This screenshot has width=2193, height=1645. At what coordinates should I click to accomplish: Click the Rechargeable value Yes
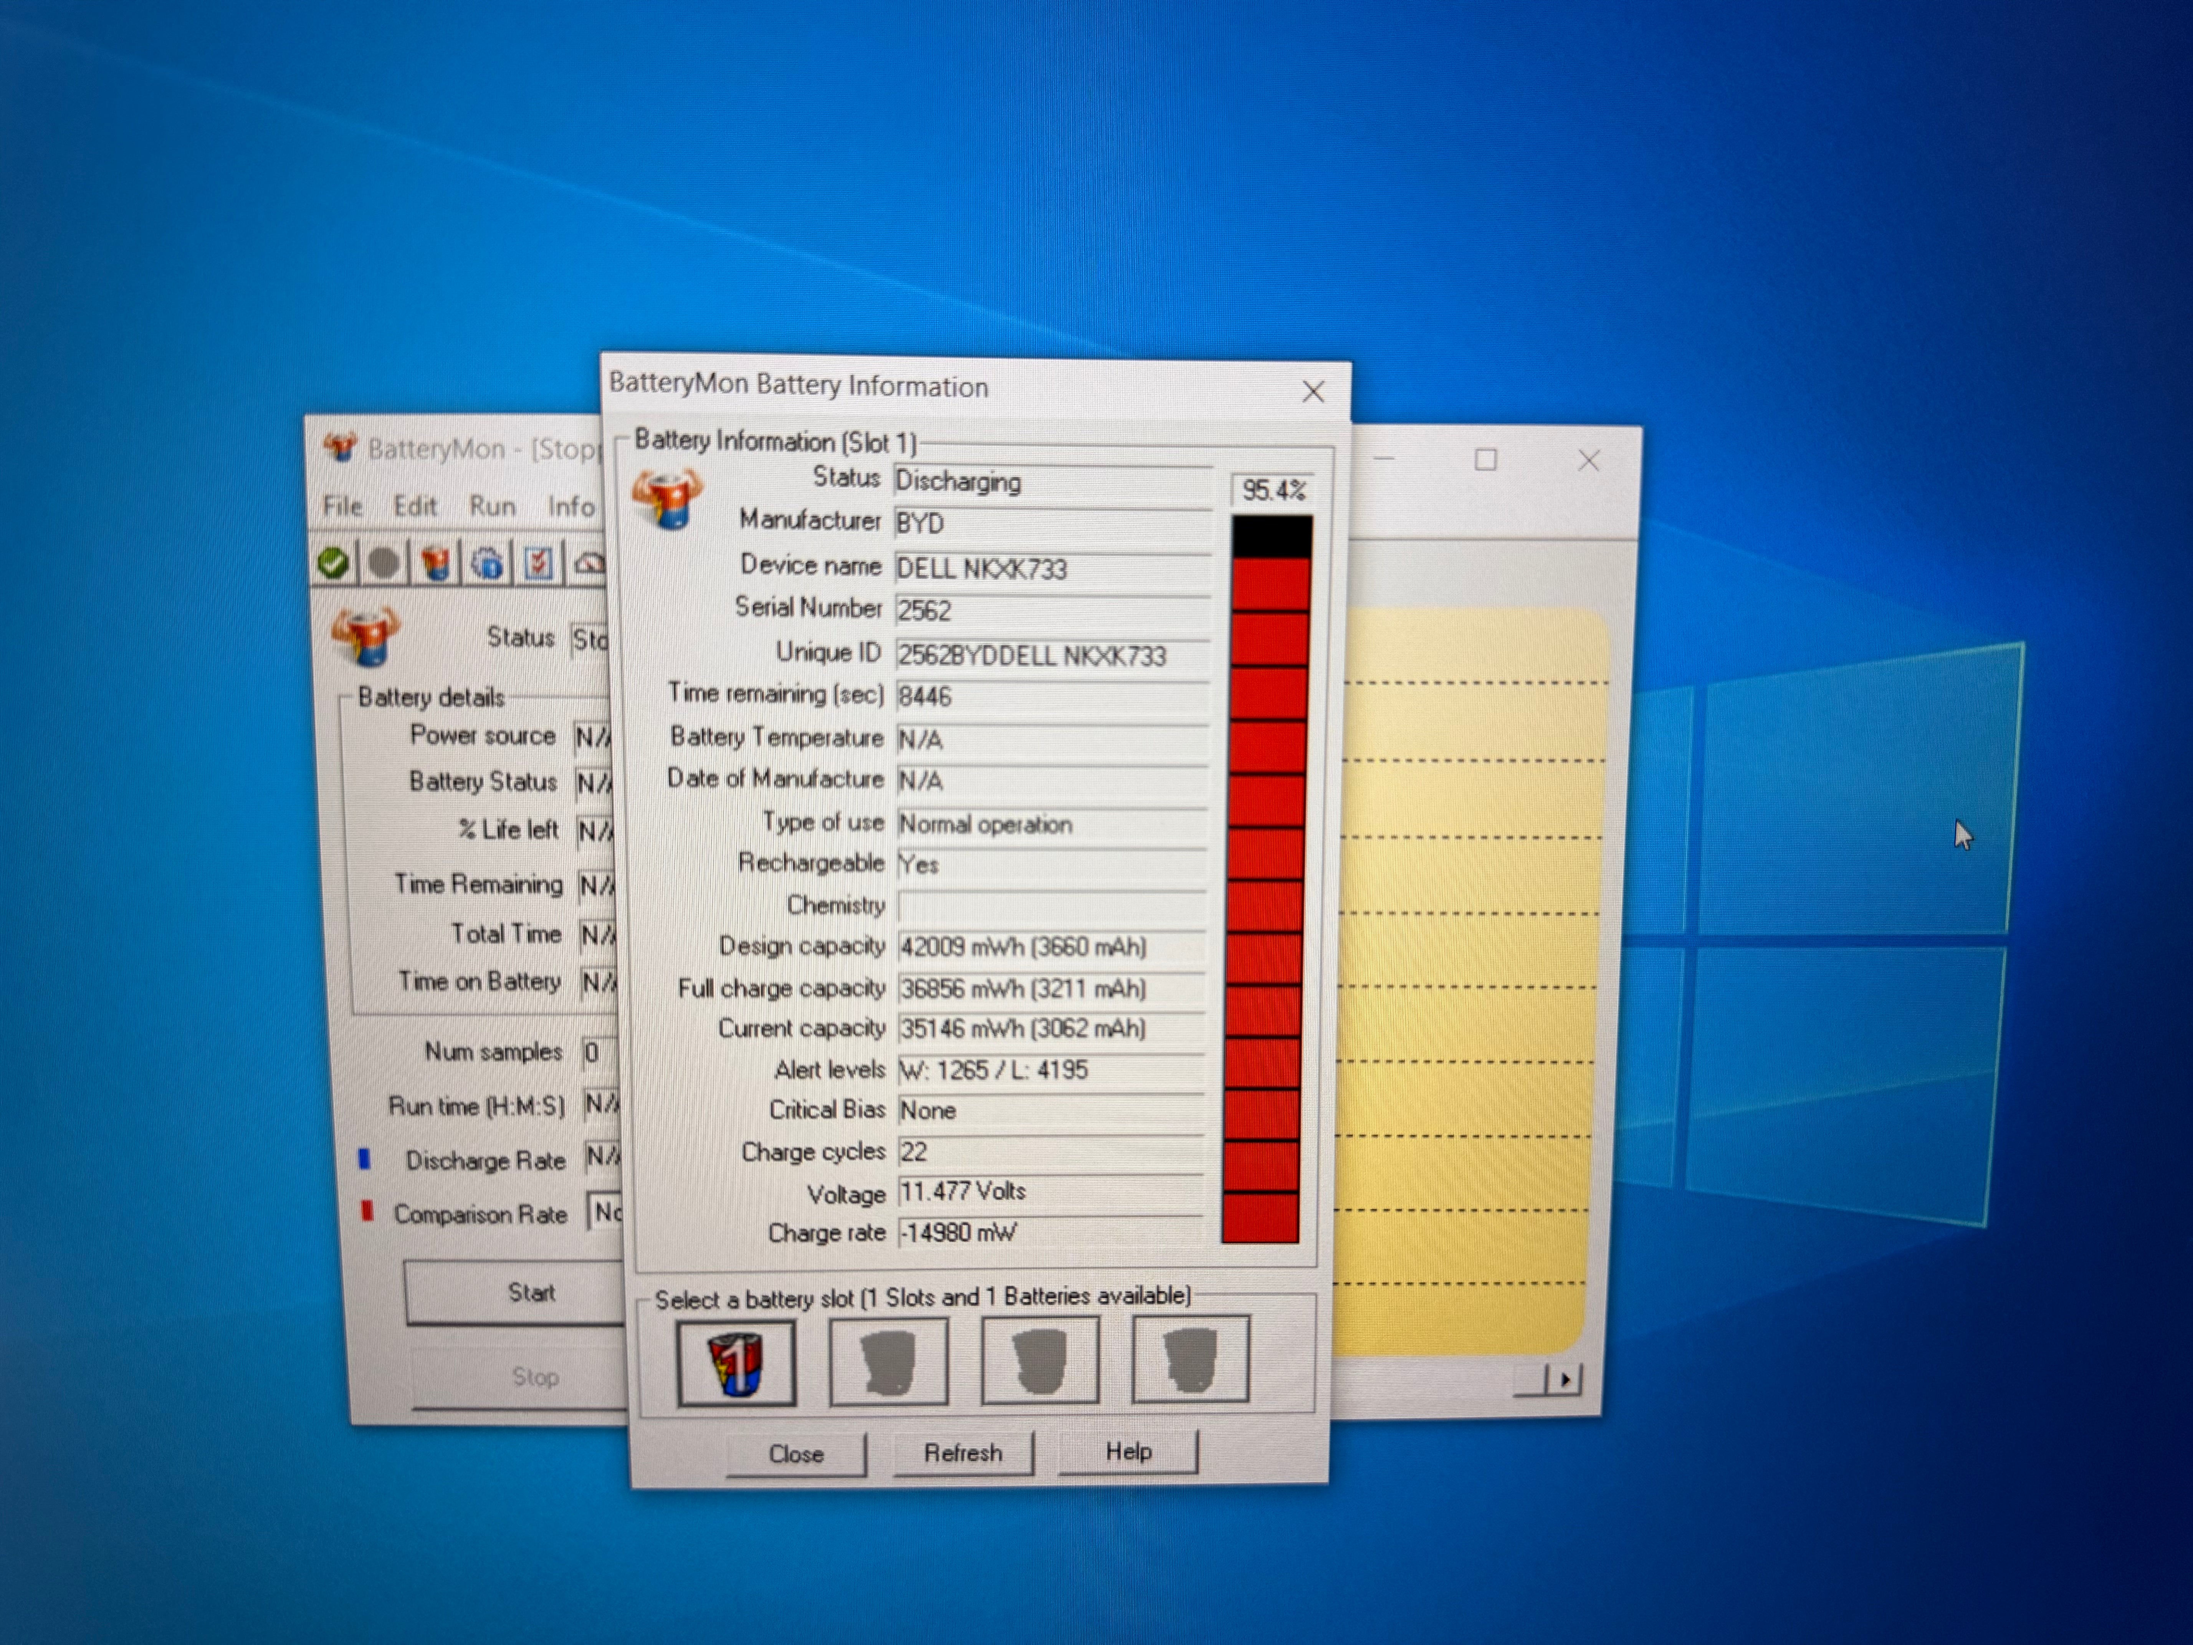pyautogui.click(x=1052, y=865)
